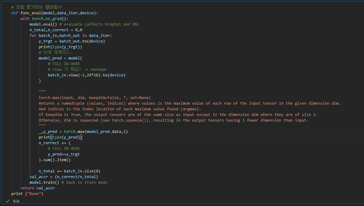This screenshot has height=206, width=364.
Task: Click inside the torch.max docstring block
Action: pos(119,109)
